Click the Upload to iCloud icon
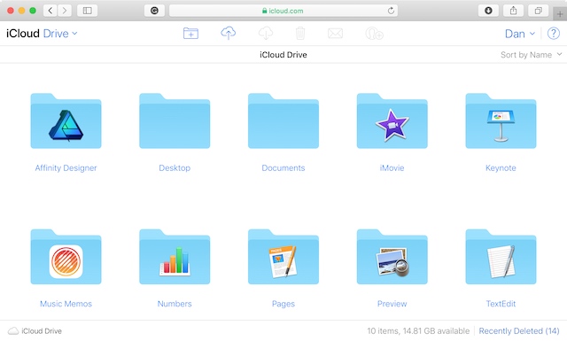Image resolution: width=567 pixels, height=341 pixels. pyautogui.click(x=229, y=33)
